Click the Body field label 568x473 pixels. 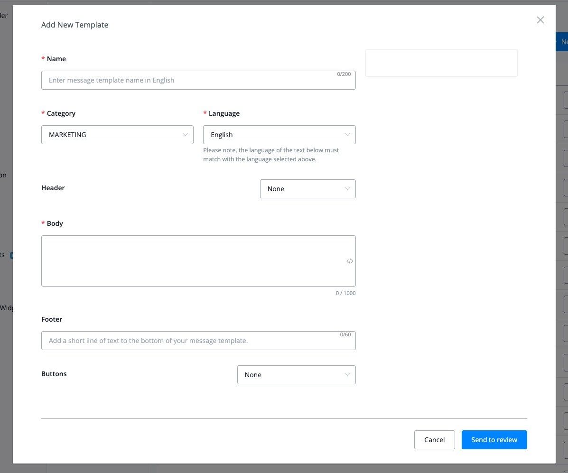(x=55, y=223)
